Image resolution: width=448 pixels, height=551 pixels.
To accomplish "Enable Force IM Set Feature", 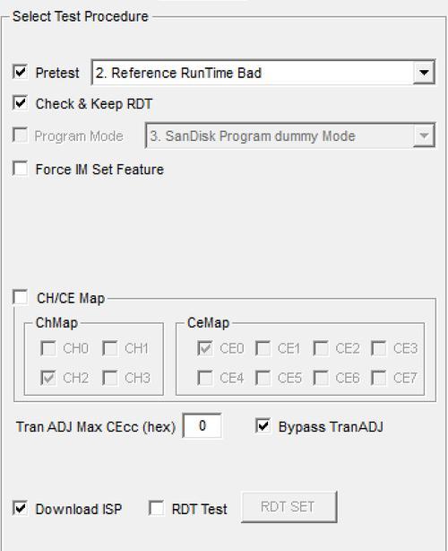I will (20, 168).
